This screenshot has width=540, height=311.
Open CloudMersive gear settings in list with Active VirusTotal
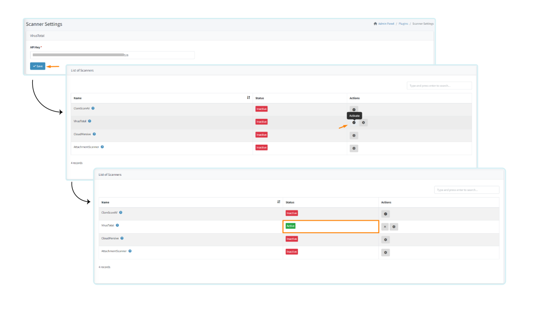point(385,239)
